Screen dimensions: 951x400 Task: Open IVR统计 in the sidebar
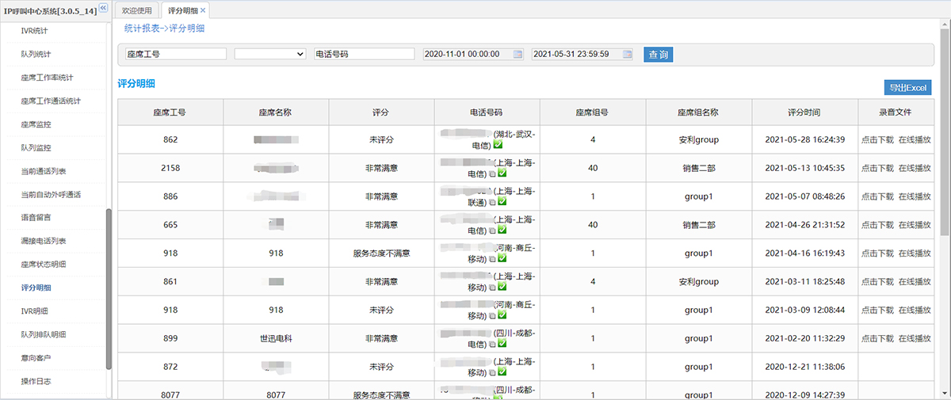point(35,31)
